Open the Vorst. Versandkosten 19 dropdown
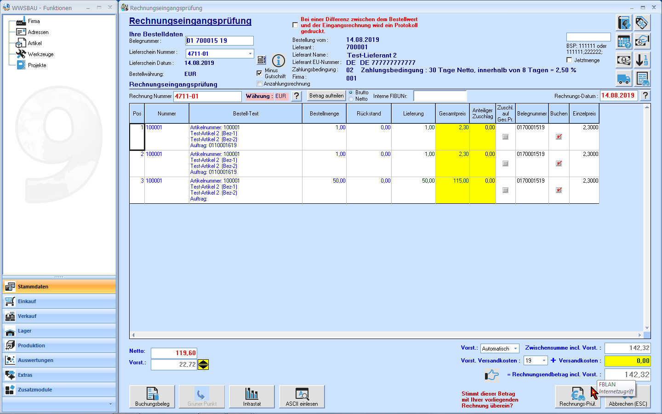 544,361
